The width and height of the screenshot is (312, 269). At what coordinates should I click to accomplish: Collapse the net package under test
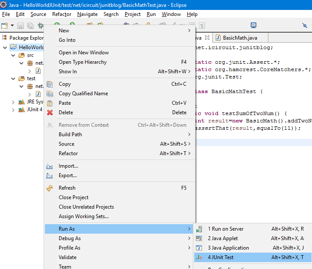pos(21,87)
